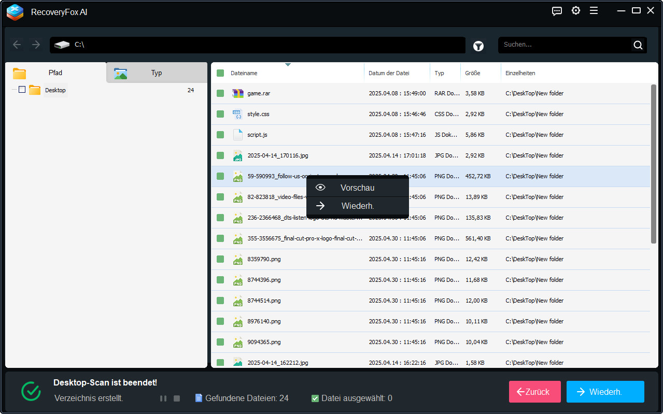Toggle the select-all checkbox in the table header
Image resolution: width=663 pixels, height=414 pixels.
[220, 73]
